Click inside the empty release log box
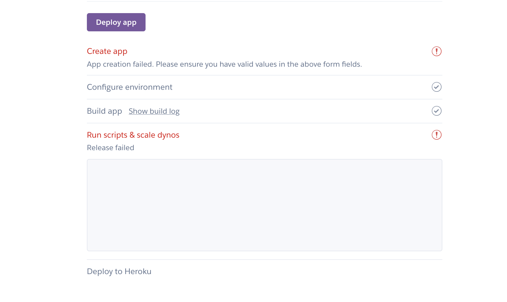 264,205
